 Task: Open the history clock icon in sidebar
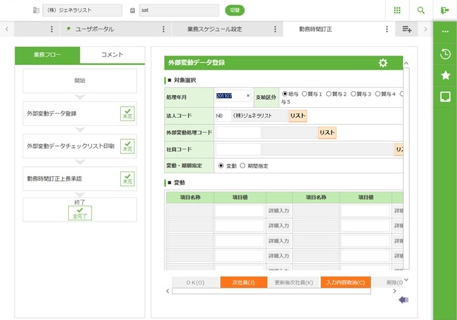tap(445, 54)
